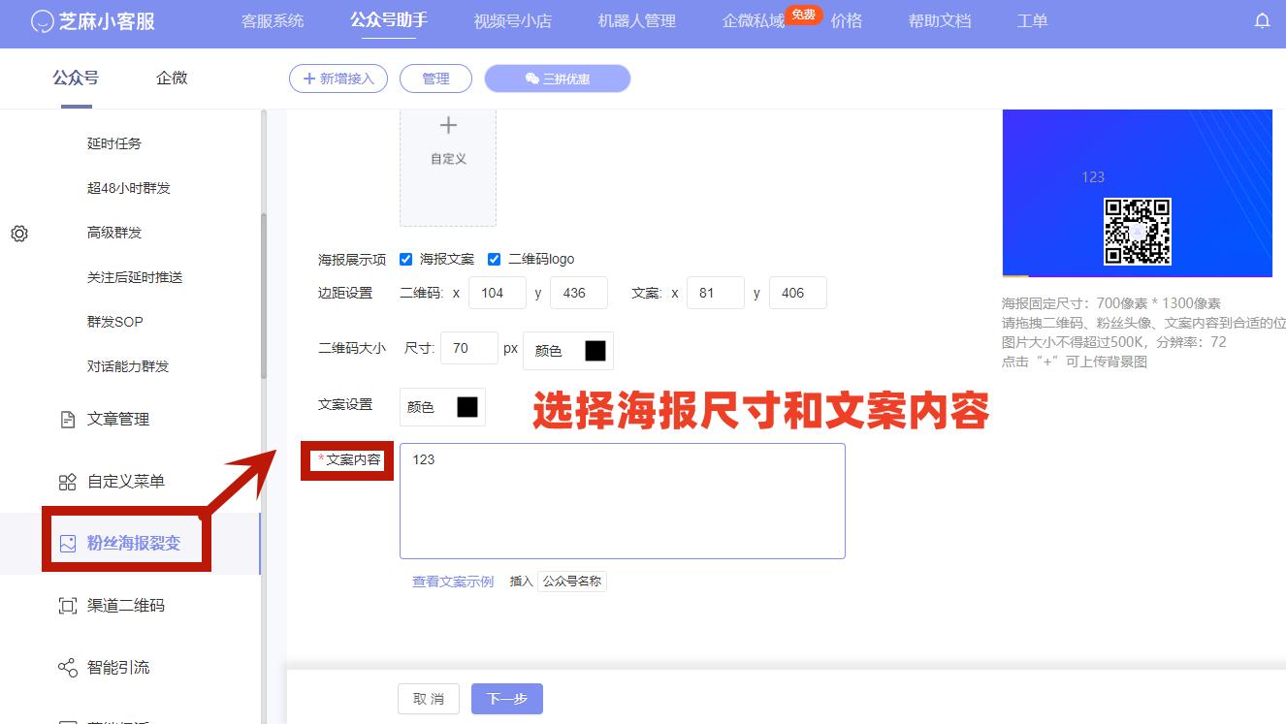Image resolution: width=1286 pixels, height=724 pixels.
Task: Click the 自定义 upload plus area
Action: click(447, 165)
